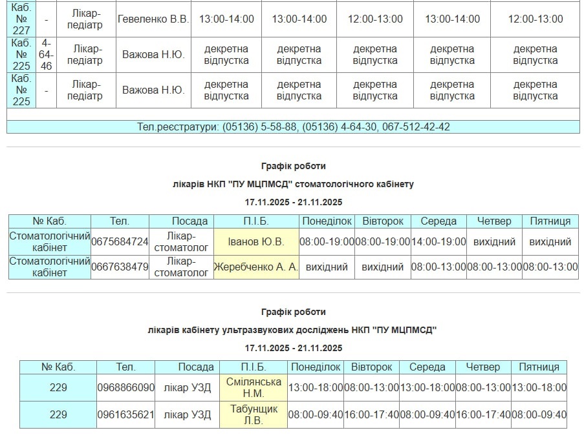Click the Гевеленко В.В. doctor name cell
Viewport: 584px width, 437px height.
click(153, 19)
